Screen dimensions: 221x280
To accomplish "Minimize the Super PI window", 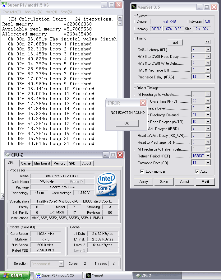I will click(104, 5).
